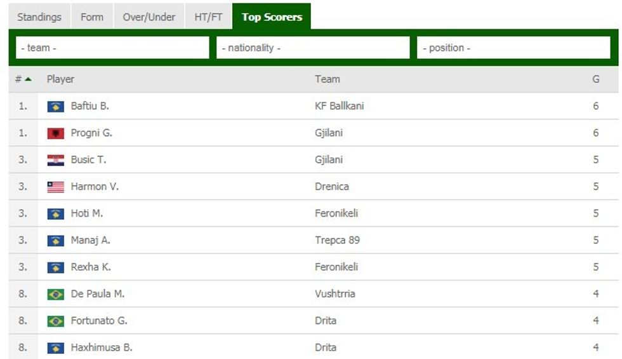Screen dimensions: 622x359
Task: Open the nationality filter dropdown
Action: (313, 48)
